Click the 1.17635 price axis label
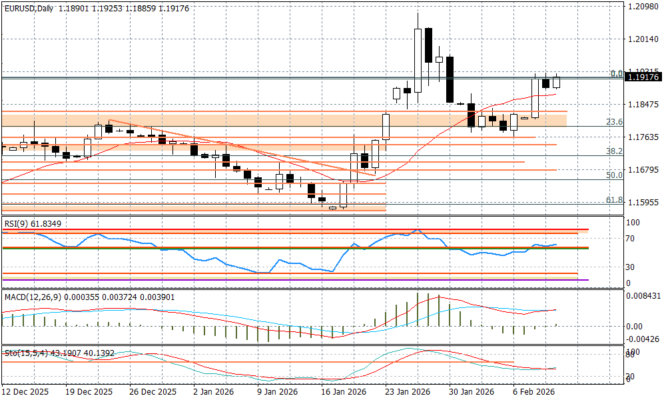 tap(643, 137)
